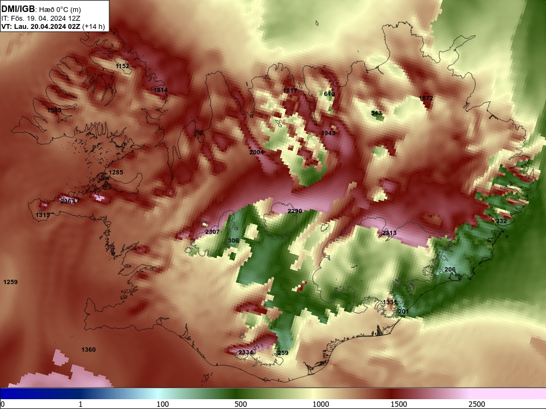Click the map value 332

501,221
